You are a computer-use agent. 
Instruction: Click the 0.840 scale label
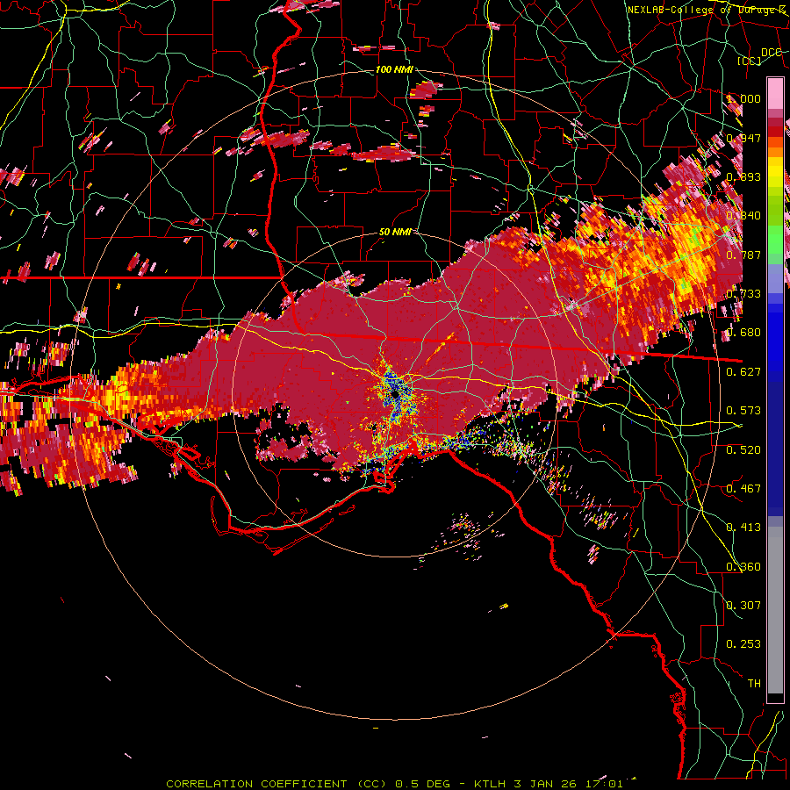tap(743, 215)
